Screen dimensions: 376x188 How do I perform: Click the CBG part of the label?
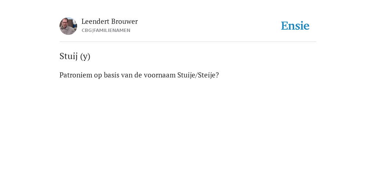pyautogui.click(x=87, y=30)
